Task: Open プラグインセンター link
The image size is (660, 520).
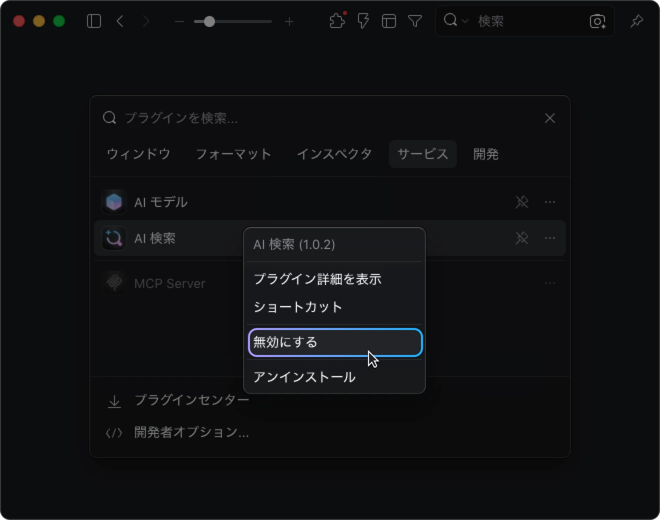Action: (191, 400)
